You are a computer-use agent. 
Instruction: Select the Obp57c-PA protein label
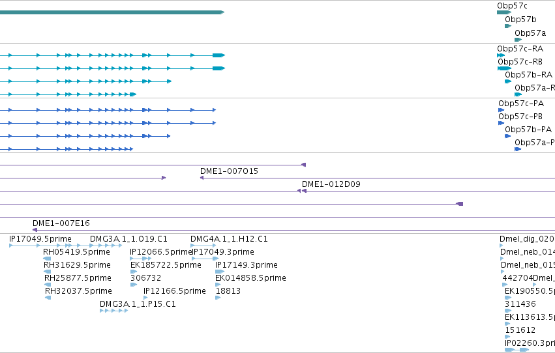click(x=520, y=104)
